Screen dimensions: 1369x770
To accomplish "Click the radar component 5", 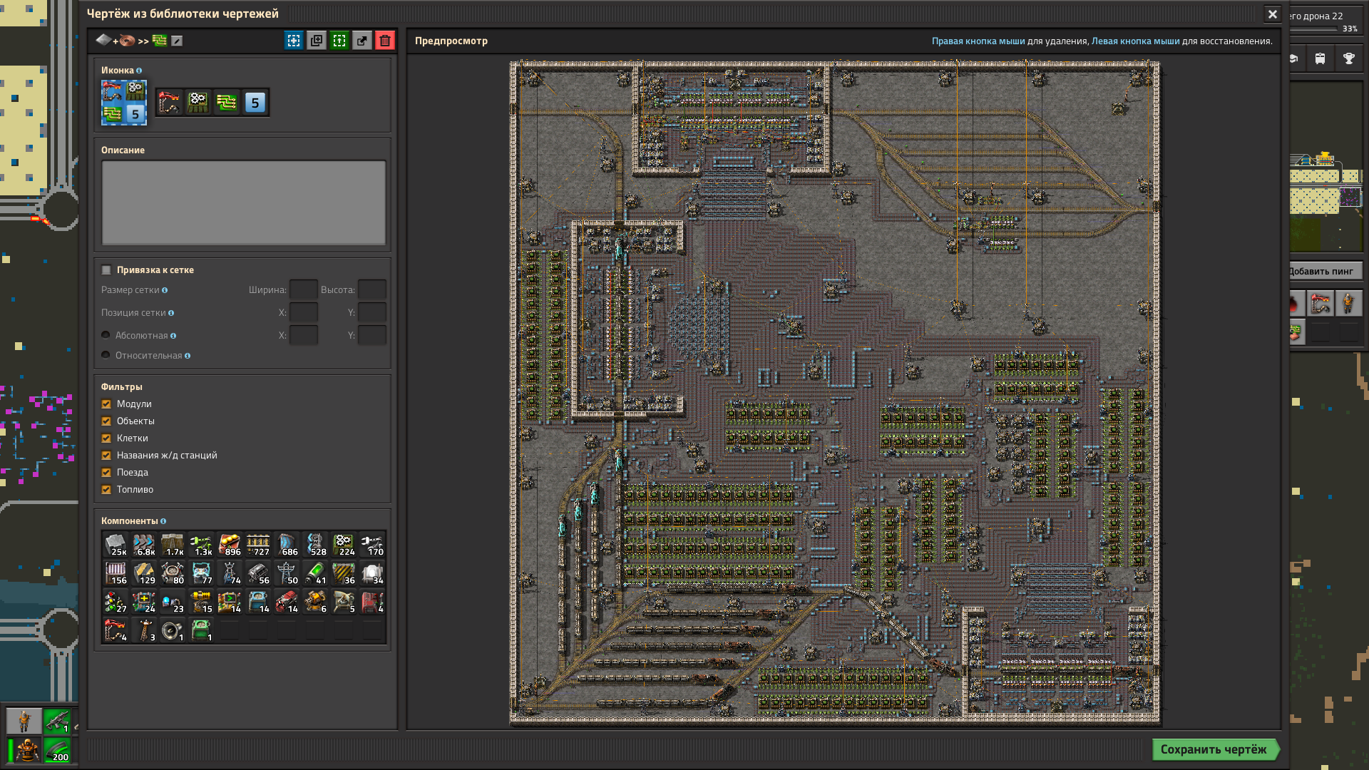I will pos(344,602).
